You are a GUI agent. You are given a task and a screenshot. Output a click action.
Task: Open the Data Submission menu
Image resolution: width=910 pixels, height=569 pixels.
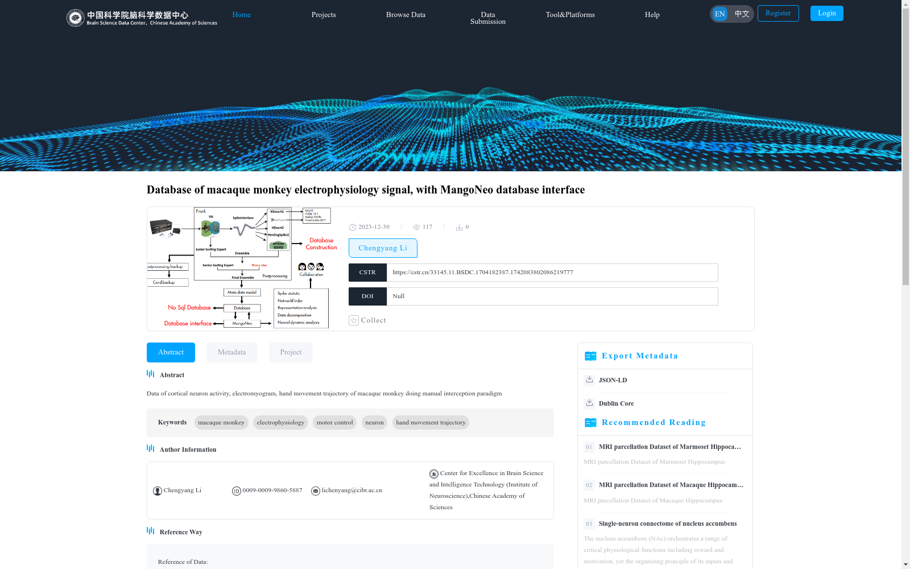click(x=488, y=18)
